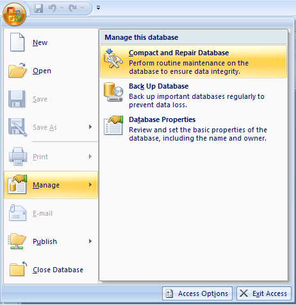Click the Publish network folder icon
Screen dimensions: 296x305
(17, 241)
